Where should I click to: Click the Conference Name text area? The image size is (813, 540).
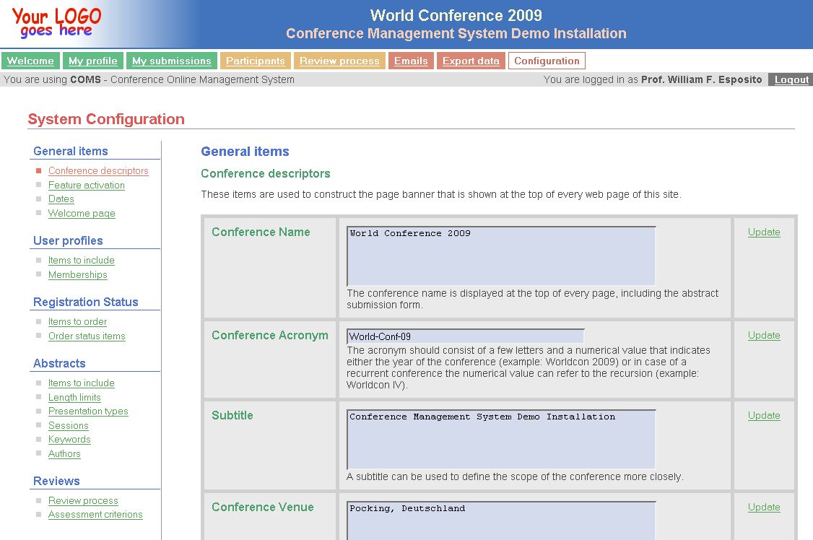(501, 256)
